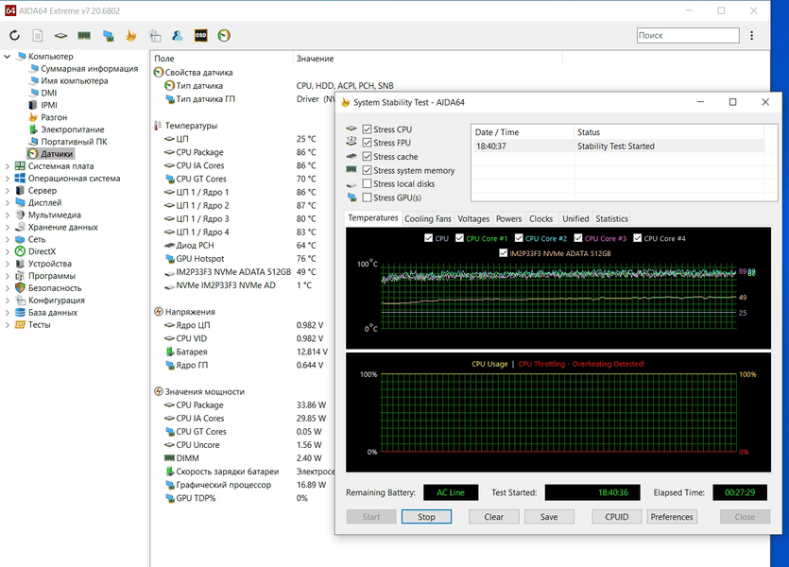
Task: Switch to the Cooling Fans tab
Action: point(428,219)
